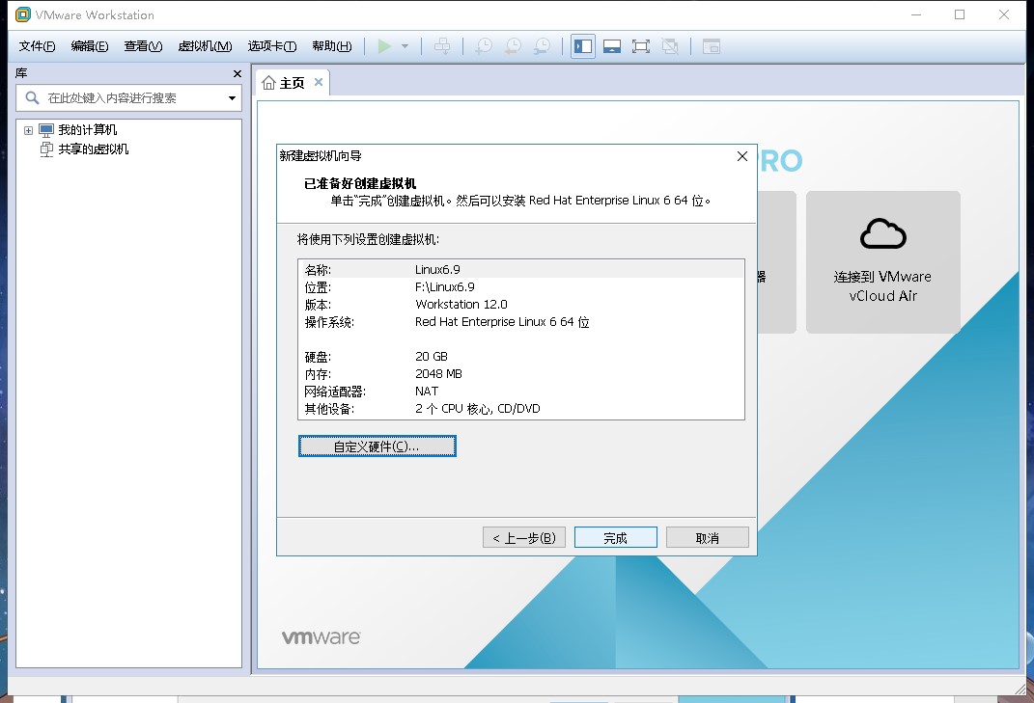Screen dimensions: 1034x703
Task: Click the console view icon in toolbar
Action: coord(712,46)
